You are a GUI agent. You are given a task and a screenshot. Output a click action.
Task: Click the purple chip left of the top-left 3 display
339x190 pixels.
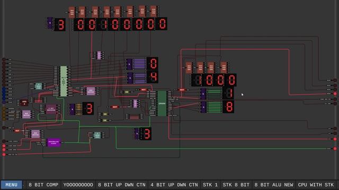(50, 23)
